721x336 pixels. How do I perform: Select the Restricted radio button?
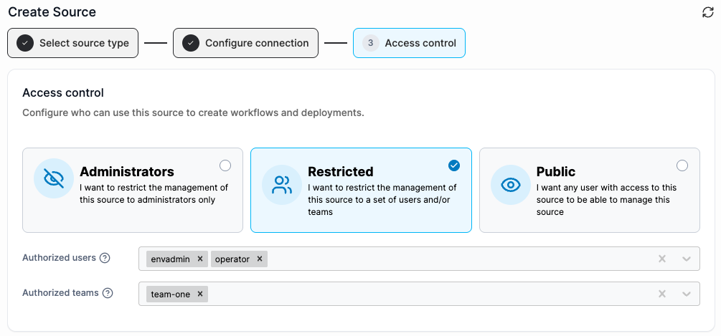[x=454, y=165]
